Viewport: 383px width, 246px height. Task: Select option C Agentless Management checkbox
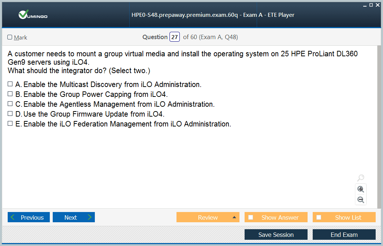10,104
